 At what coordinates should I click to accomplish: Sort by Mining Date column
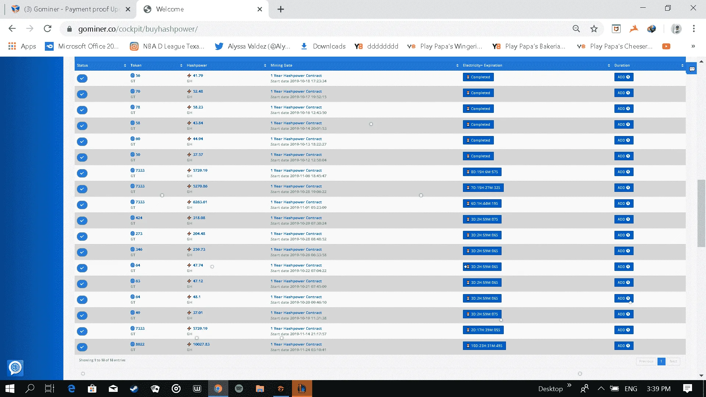[364, 65]
